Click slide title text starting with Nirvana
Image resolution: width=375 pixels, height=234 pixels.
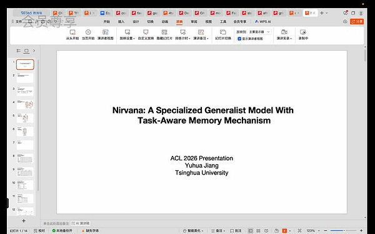(x=203, y=115)
